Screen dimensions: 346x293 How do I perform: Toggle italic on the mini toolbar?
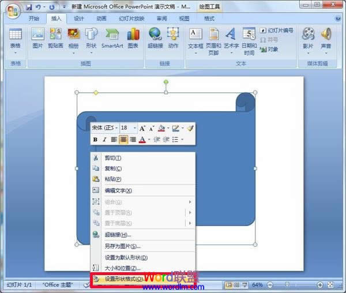coord(104,140)
